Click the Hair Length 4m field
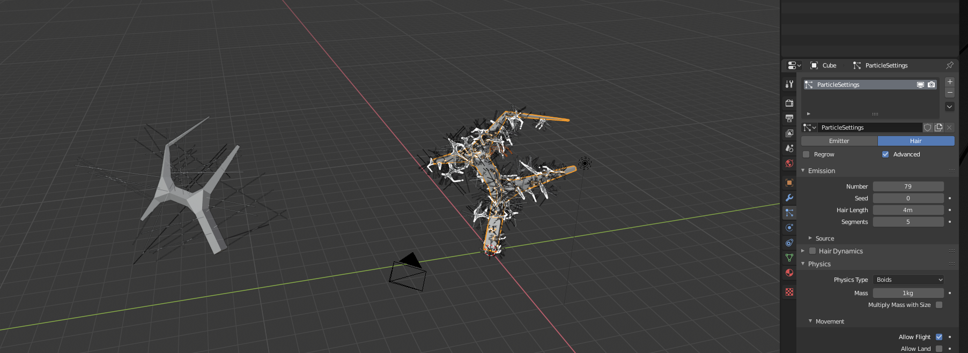The height and width of the screenshot is (353, 968). tap(908, 210)
